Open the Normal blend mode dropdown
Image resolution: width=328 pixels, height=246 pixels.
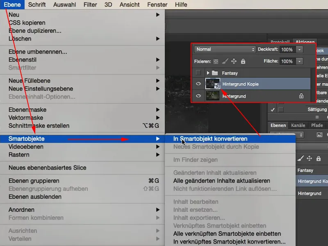(225, 49)
